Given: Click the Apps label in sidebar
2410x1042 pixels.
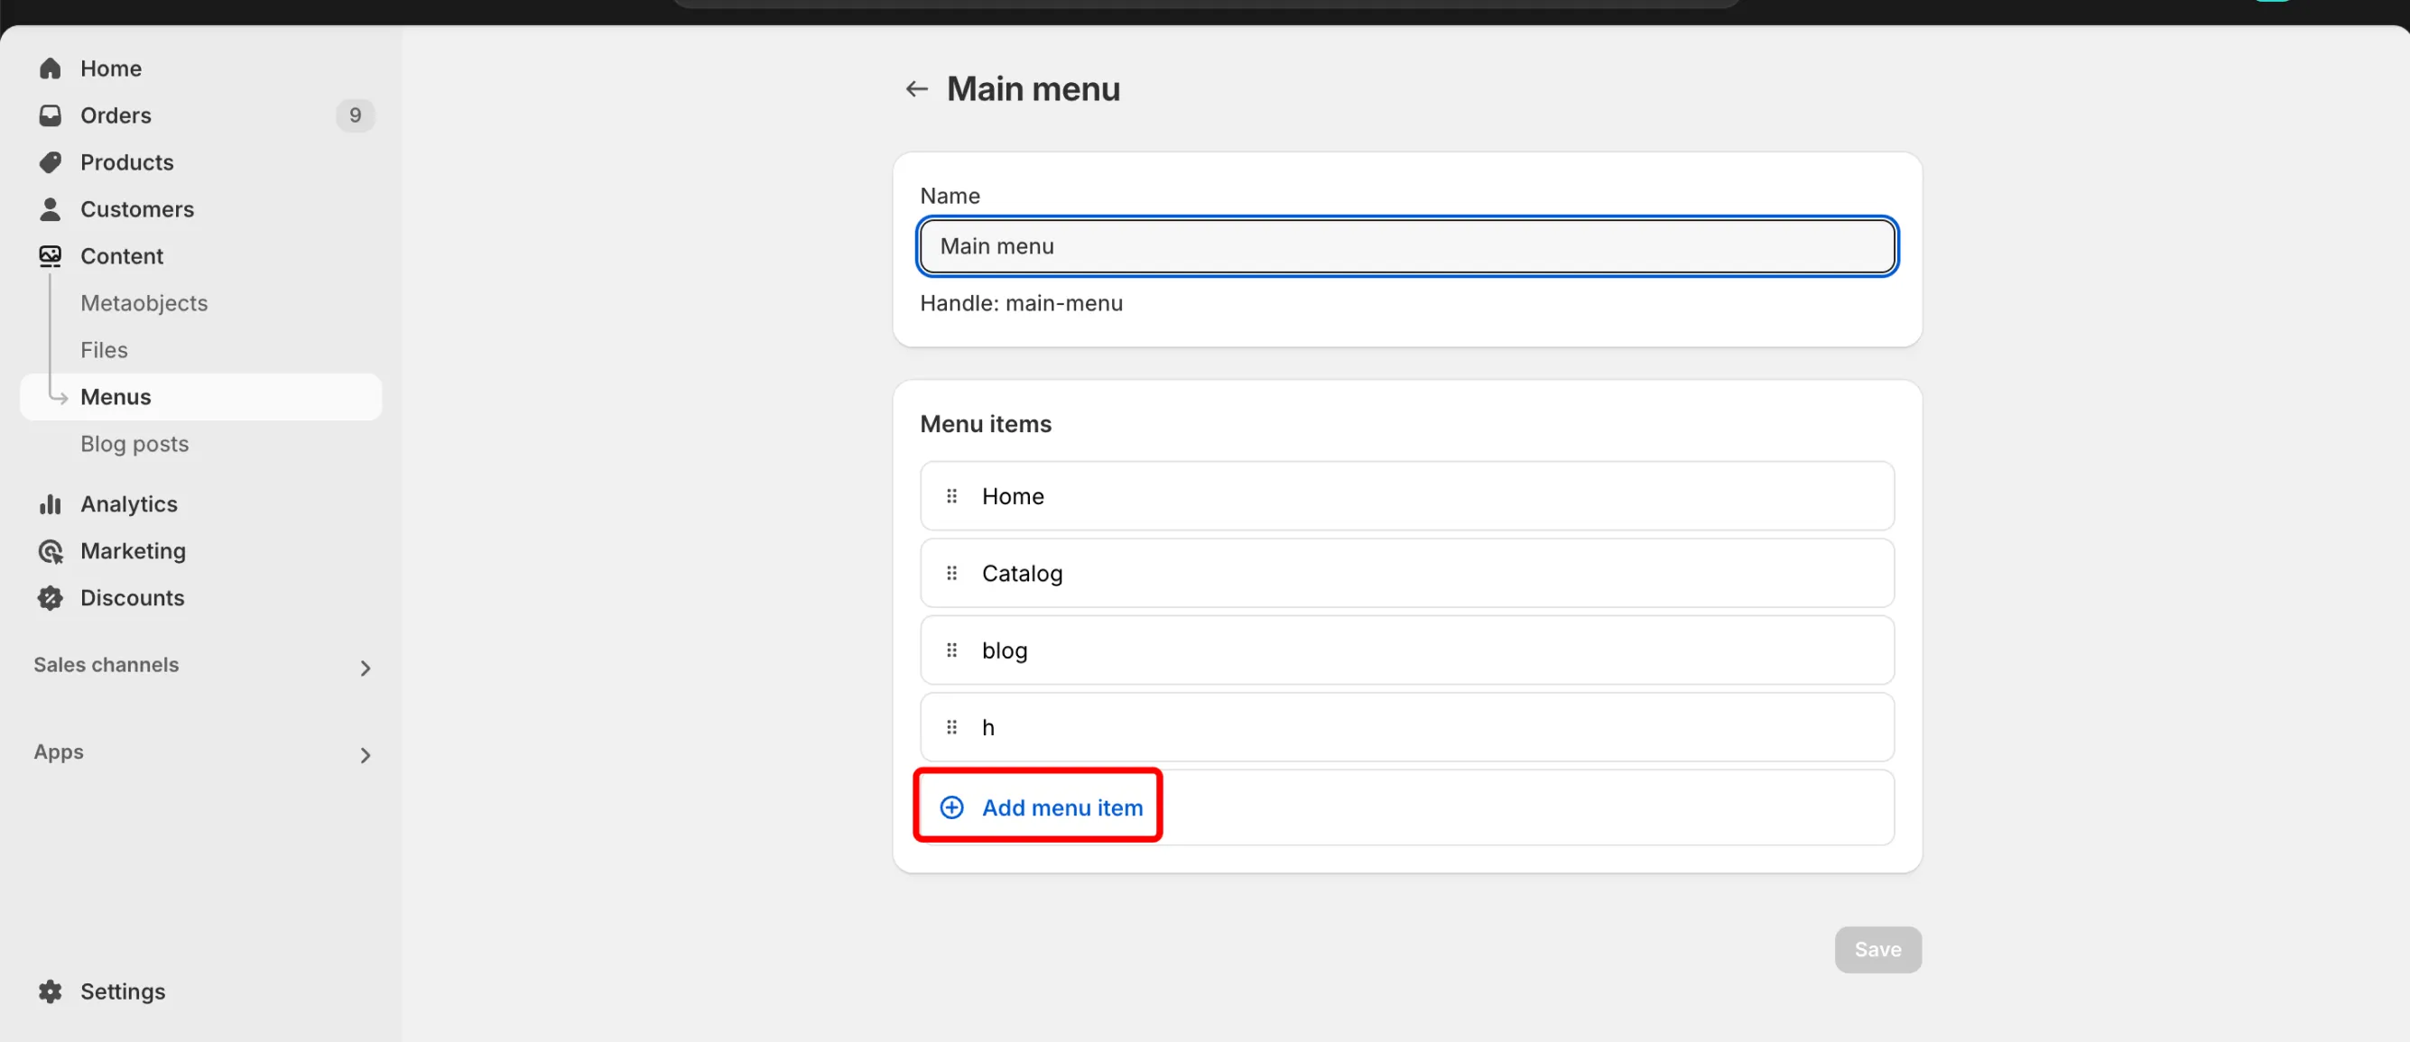Looking at the screenshot, I should (x=59, y=752).
